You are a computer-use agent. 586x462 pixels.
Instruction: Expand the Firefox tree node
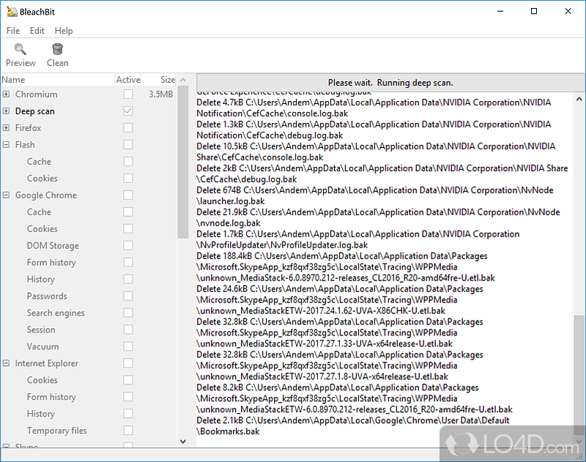6,127
